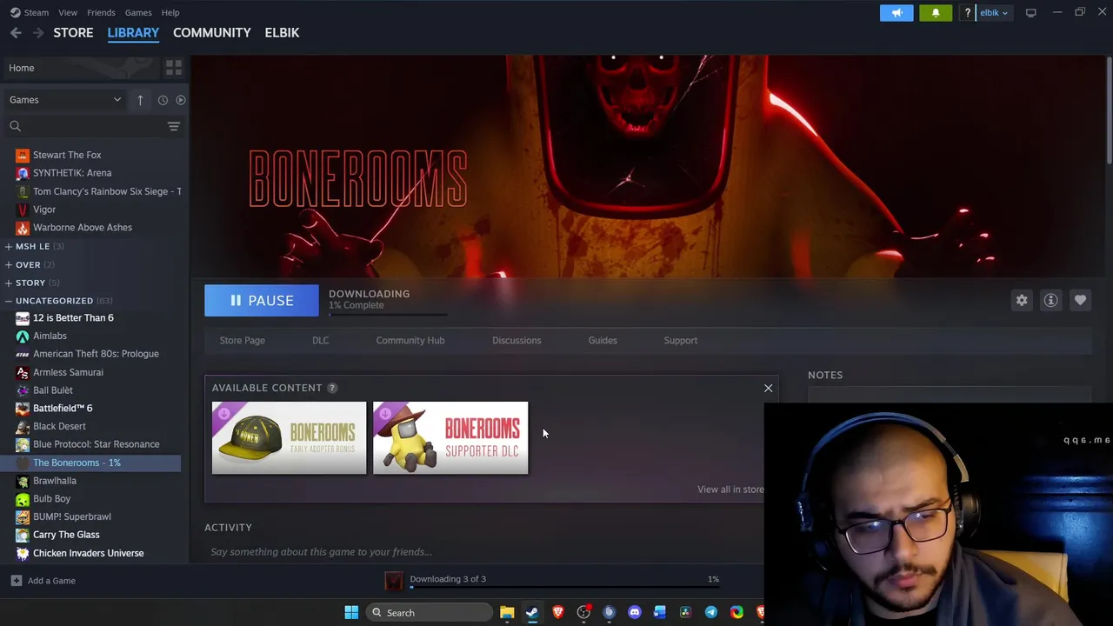Select Aimlabs game icon
1113x626 pixels.
[23, 336]
